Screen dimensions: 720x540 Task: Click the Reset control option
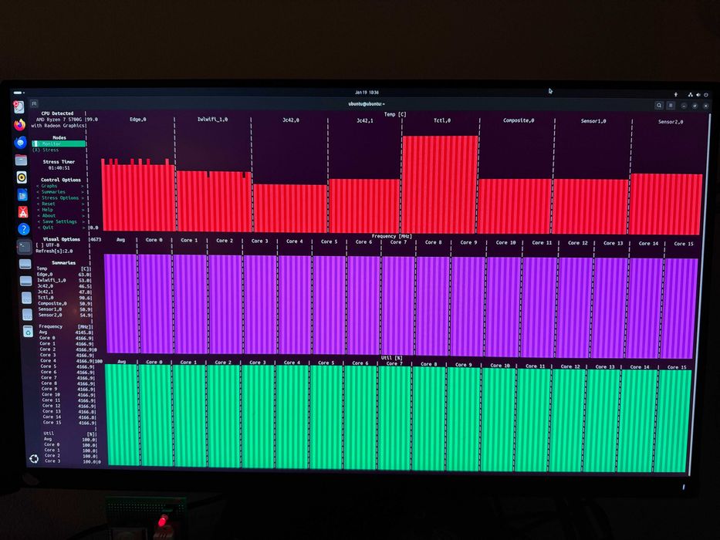pyautogui.click(x=59, y=204)
